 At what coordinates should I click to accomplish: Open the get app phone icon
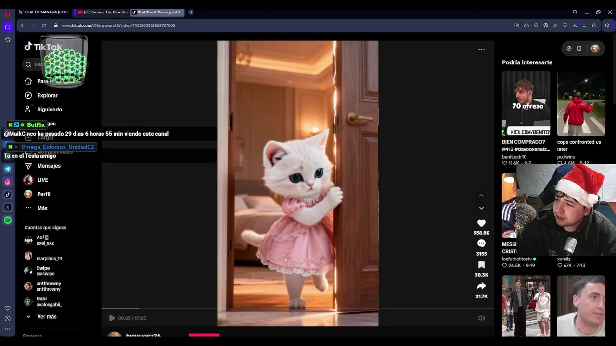pos(579,49)
